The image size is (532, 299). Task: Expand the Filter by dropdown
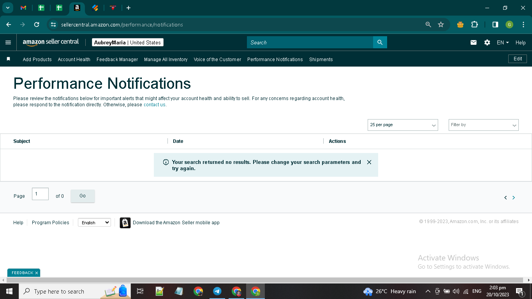pos(484,125)
